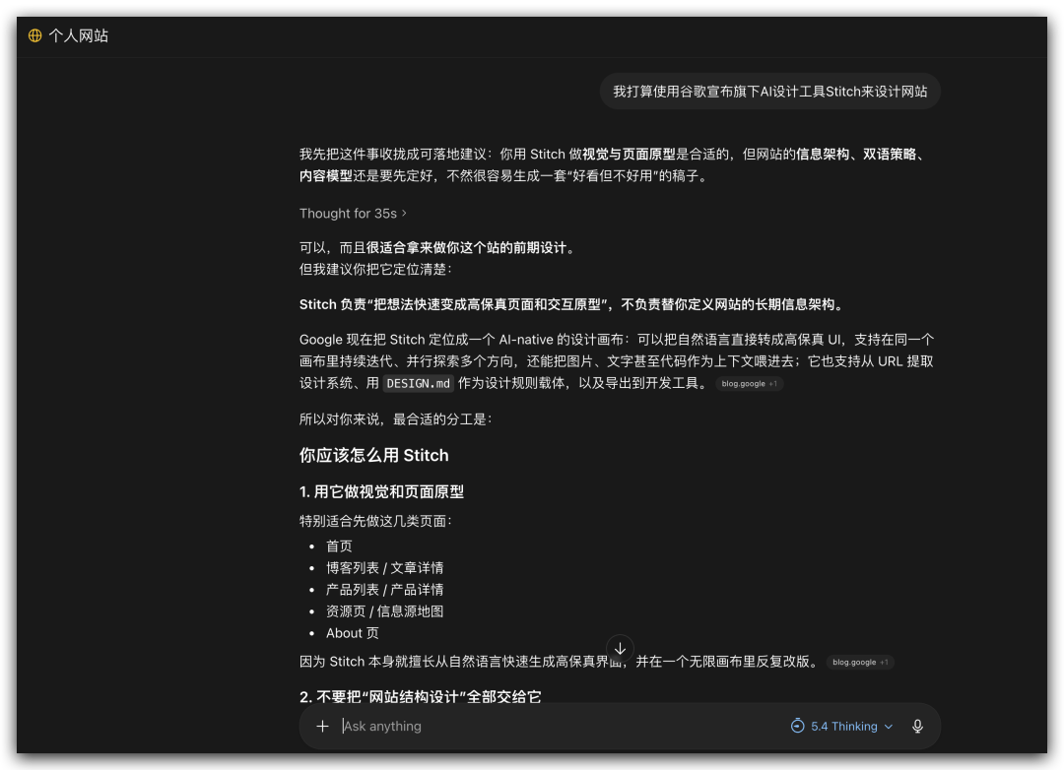Activate the microphone voice input icon

click(917, 726)
